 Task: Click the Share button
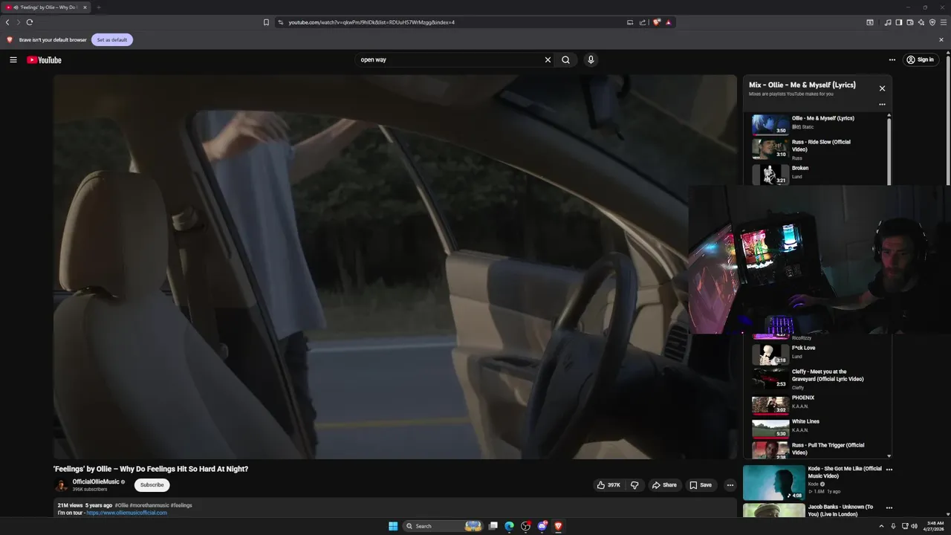[664, 485]
